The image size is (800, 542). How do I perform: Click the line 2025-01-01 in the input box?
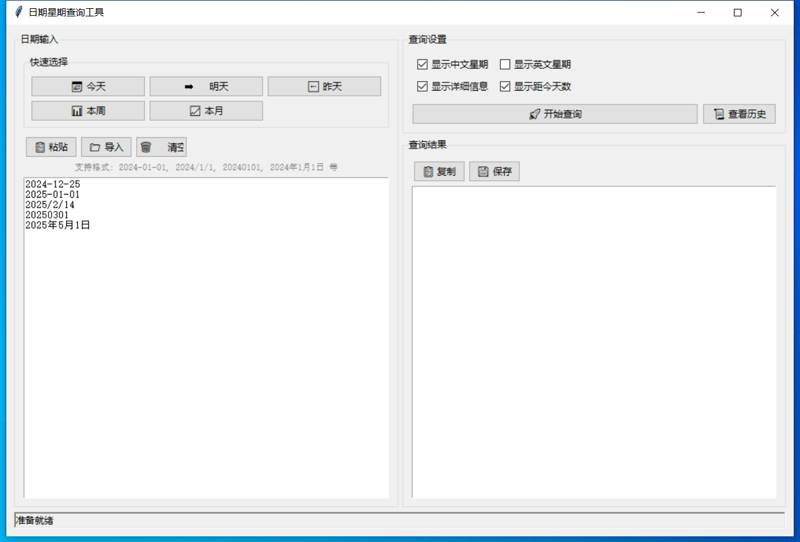tap(53, 195)
